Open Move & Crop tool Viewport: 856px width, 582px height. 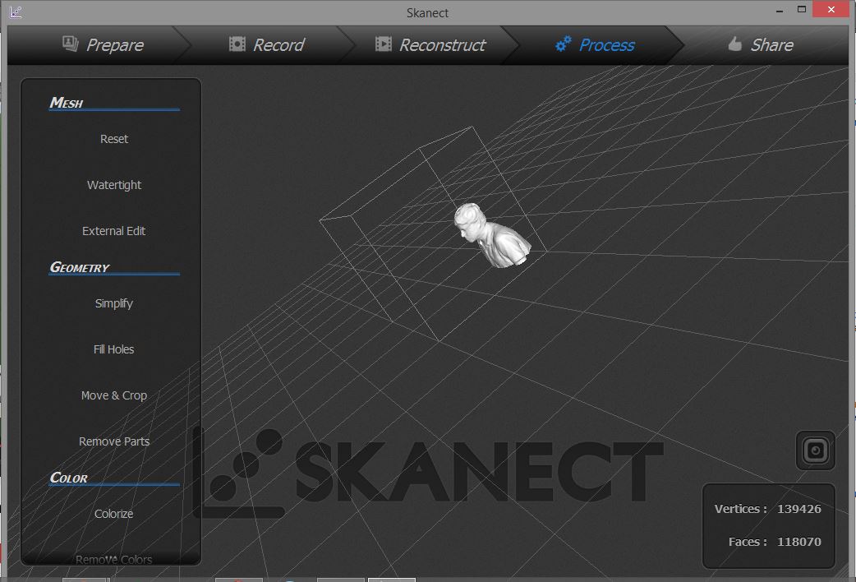click(114, 395)
